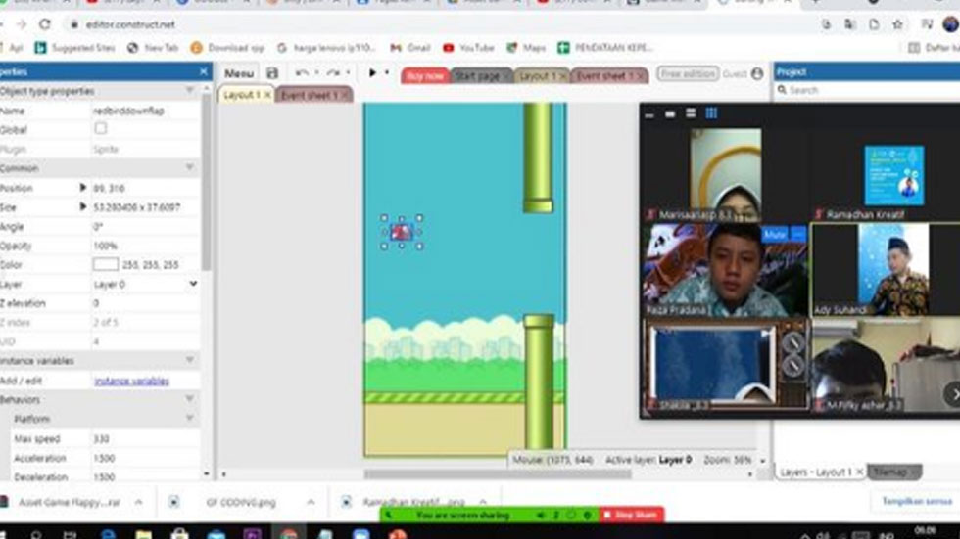Close the lower Layout 1 tab
The height and width of the screenshot is (539, 960).
267,95
